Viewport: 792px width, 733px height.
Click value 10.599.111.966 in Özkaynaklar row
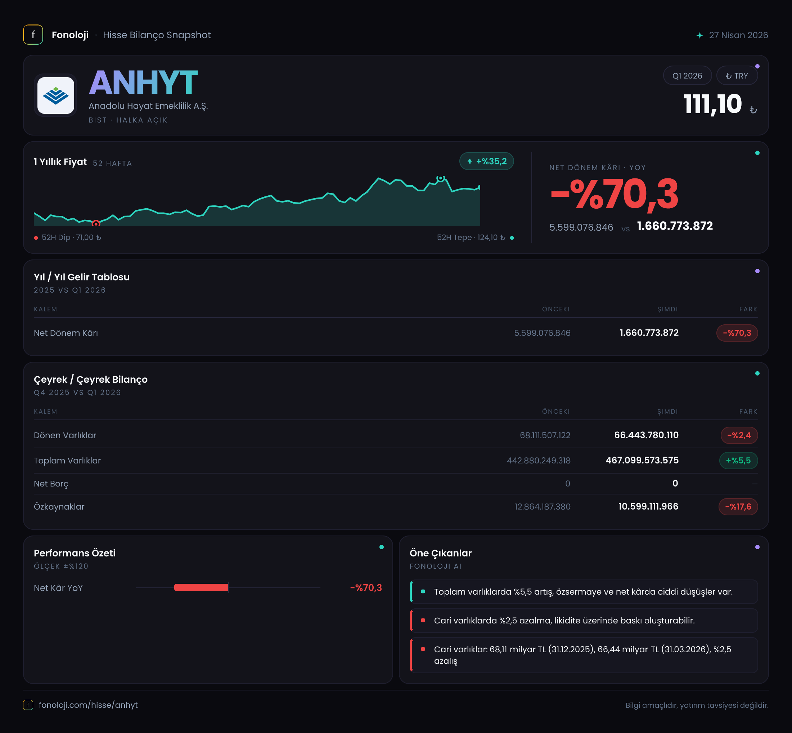648,507
